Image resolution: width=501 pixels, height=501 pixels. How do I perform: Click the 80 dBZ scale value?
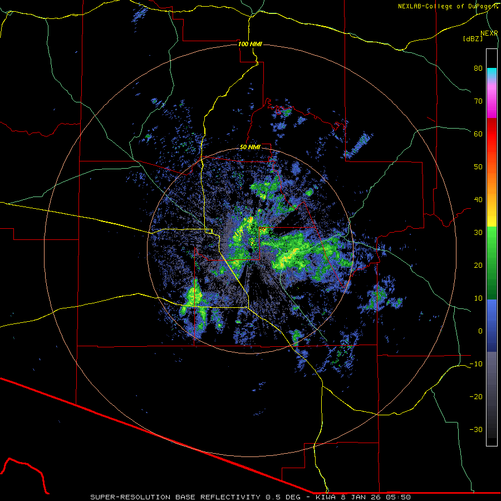tap(478, 68)
